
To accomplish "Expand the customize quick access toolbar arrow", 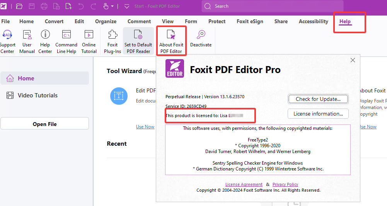I will [126, 7].
